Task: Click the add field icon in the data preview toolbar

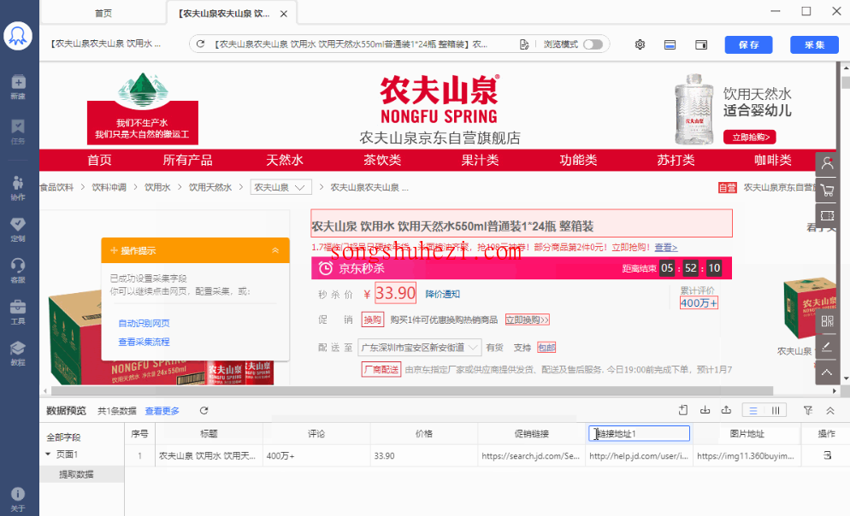Action: pyautogui.click(x=683, y=410)
